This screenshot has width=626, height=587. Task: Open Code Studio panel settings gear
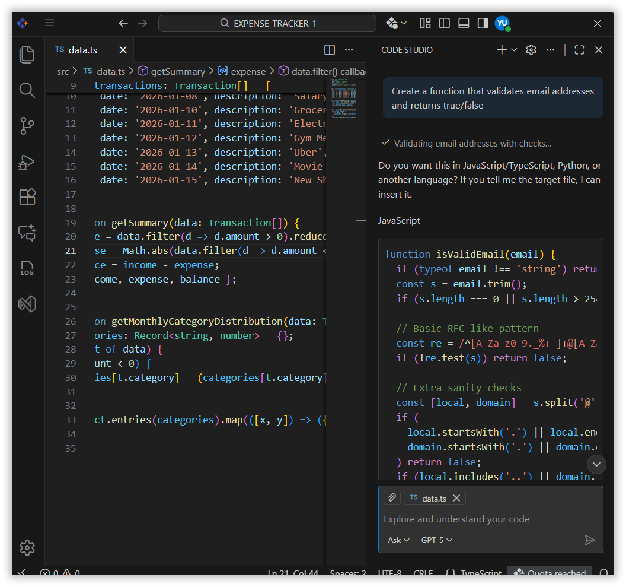tap(531, 50)
